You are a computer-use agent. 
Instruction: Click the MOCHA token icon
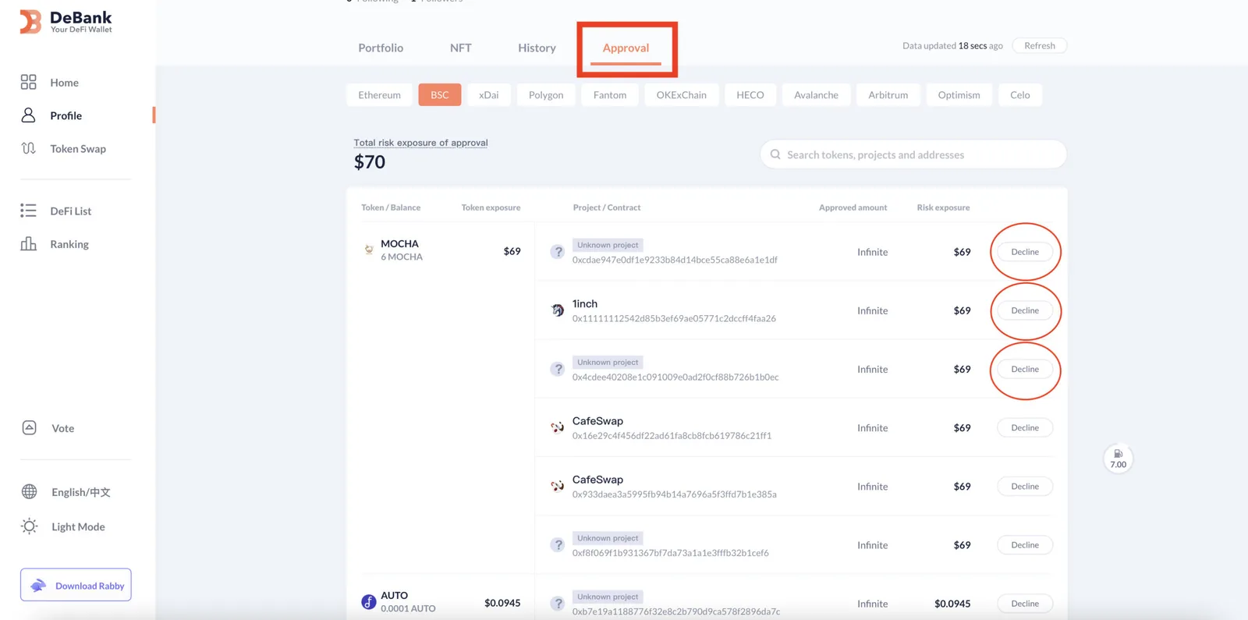[x=368, y=250]
